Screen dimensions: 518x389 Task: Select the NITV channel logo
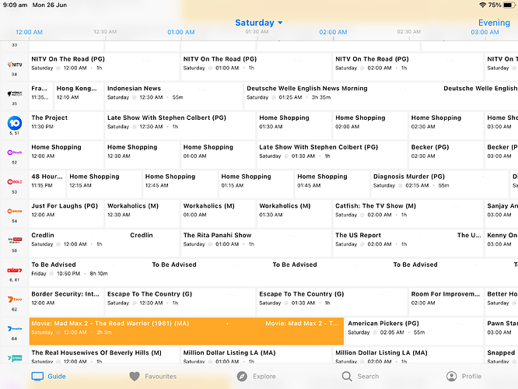pyautogui.click(x=15, y=65)
